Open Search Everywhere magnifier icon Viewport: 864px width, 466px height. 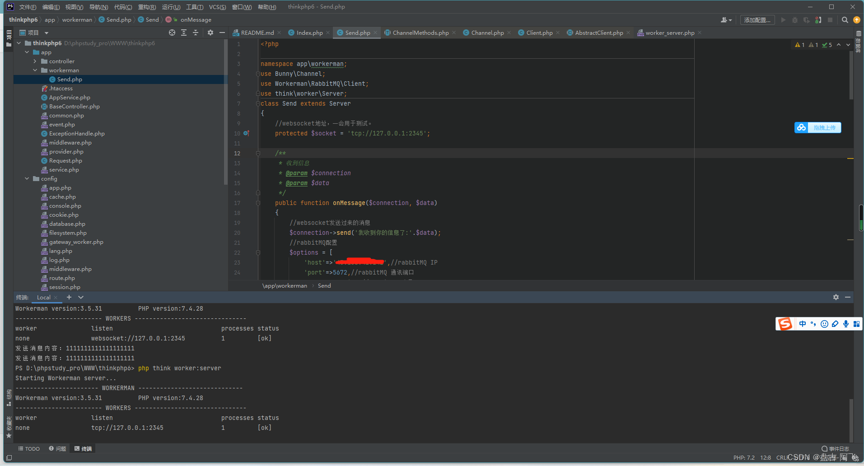(x=844, y=20)
